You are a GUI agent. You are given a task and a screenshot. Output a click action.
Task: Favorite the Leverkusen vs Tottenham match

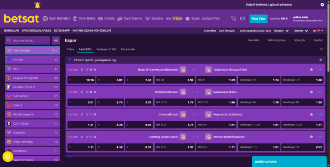tap(311, 70)
